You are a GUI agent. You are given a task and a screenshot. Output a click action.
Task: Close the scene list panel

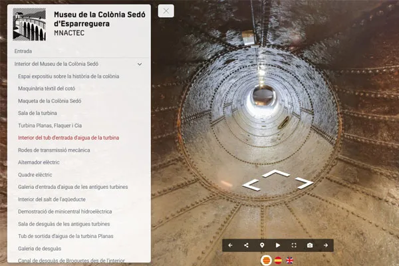(166, 11)
